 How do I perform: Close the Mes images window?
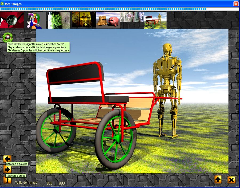236,4
